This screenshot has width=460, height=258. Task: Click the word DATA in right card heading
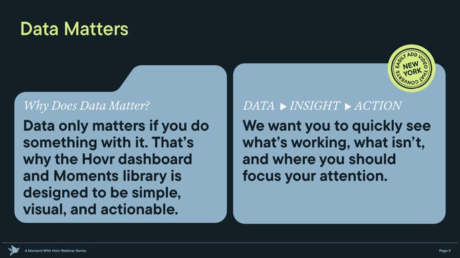pos(259,106)
